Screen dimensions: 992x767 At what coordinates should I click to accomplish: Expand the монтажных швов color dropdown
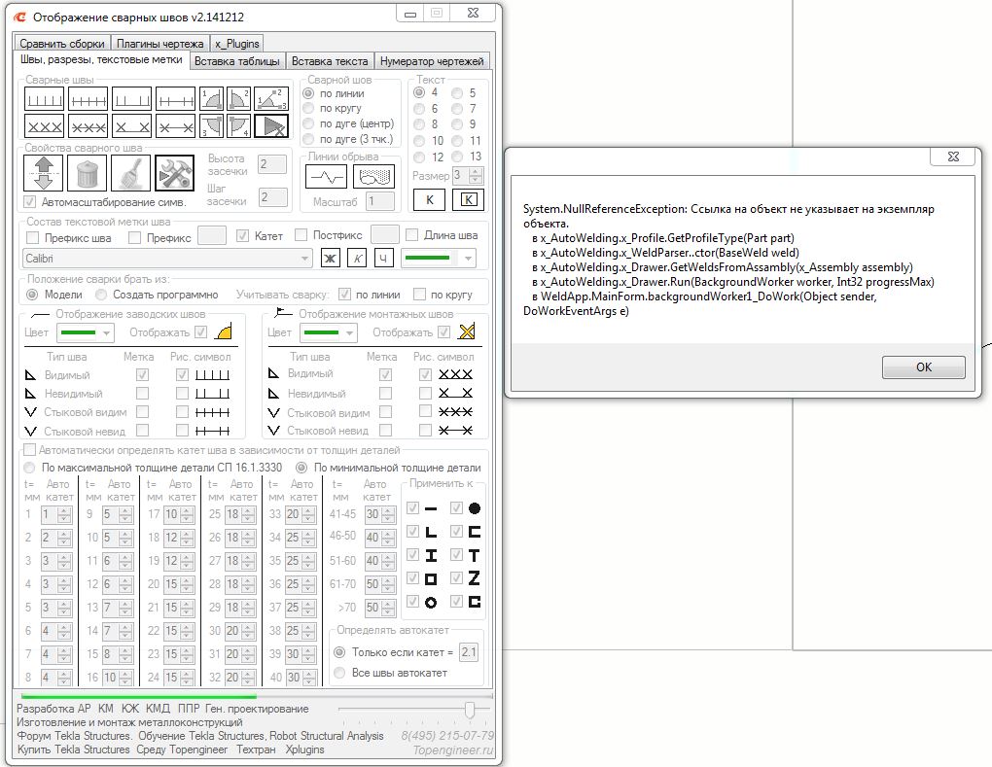click(348, 332)
